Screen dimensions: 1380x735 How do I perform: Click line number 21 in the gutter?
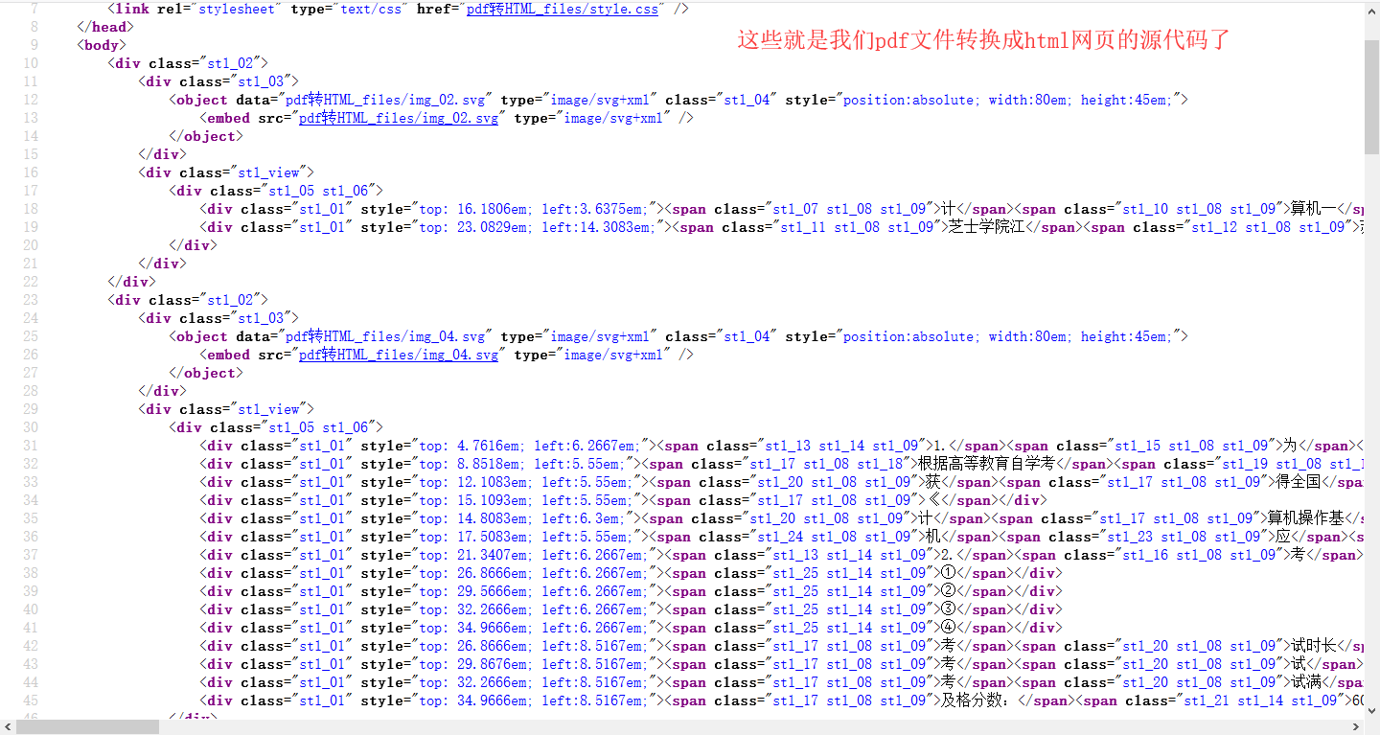pyautogui.click(x=30, y=264)
